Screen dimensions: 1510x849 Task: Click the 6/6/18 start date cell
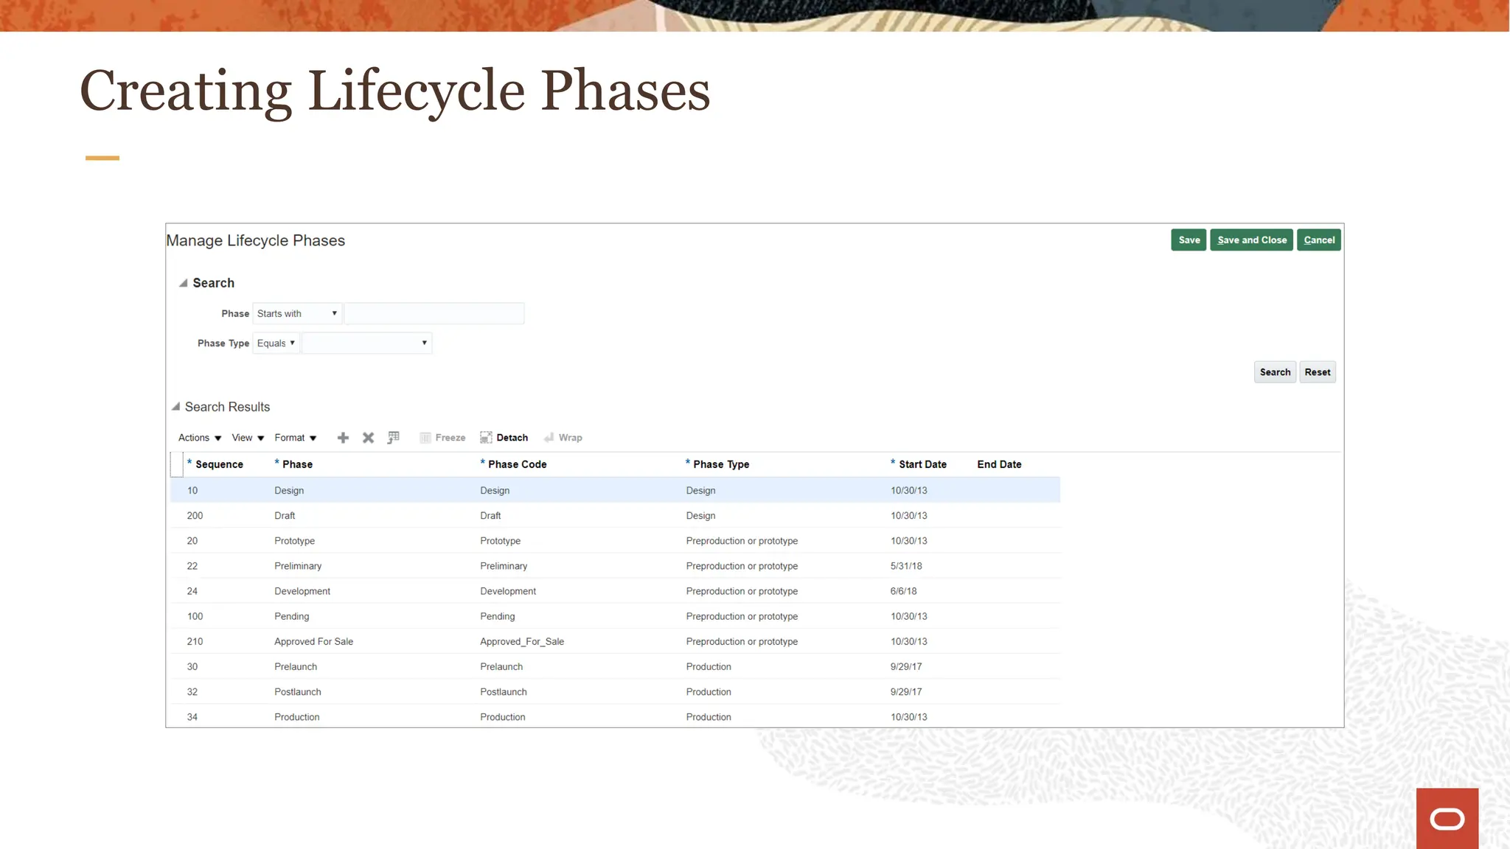coord(903,591)
